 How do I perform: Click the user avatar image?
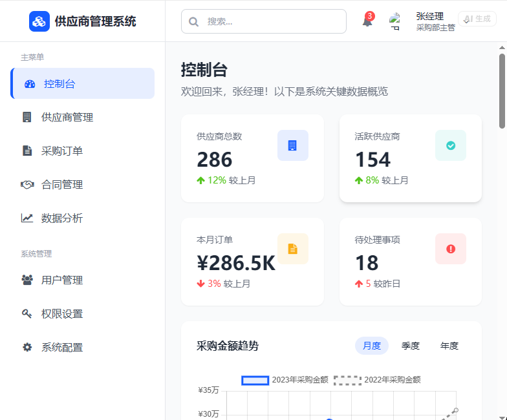tap(394, 21)
